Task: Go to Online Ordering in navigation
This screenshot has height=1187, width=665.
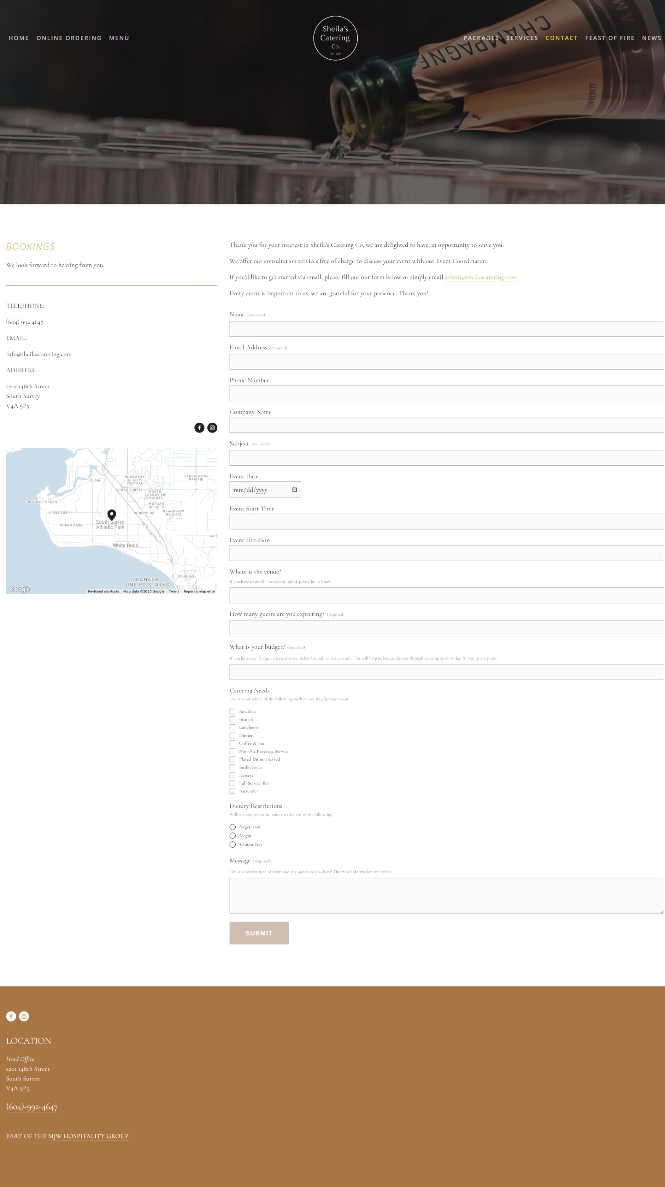Action: 69,38
